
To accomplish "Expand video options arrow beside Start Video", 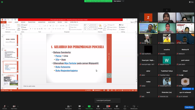I will (x=18, y=106).
